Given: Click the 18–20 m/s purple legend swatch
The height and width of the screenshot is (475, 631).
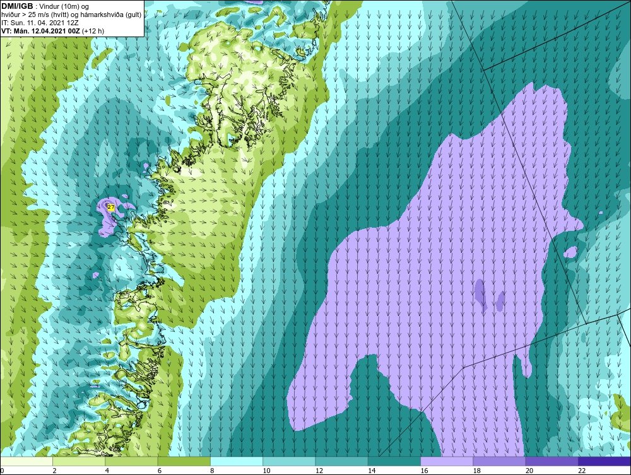Looking at the screenshot, I should coord(499,461).
